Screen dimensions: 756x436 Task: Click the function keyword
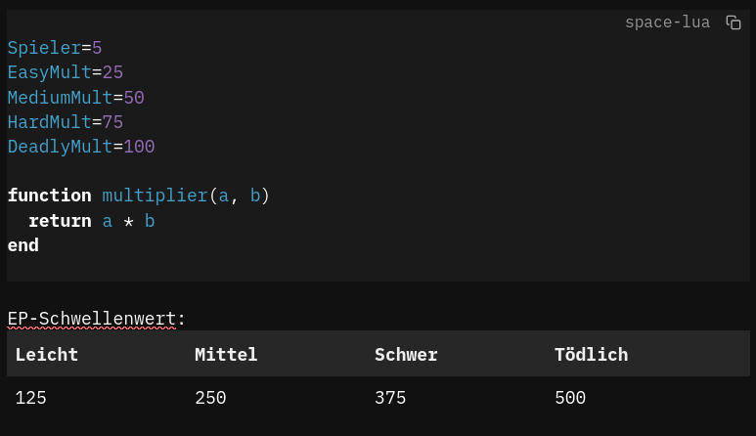coord(49,196)
